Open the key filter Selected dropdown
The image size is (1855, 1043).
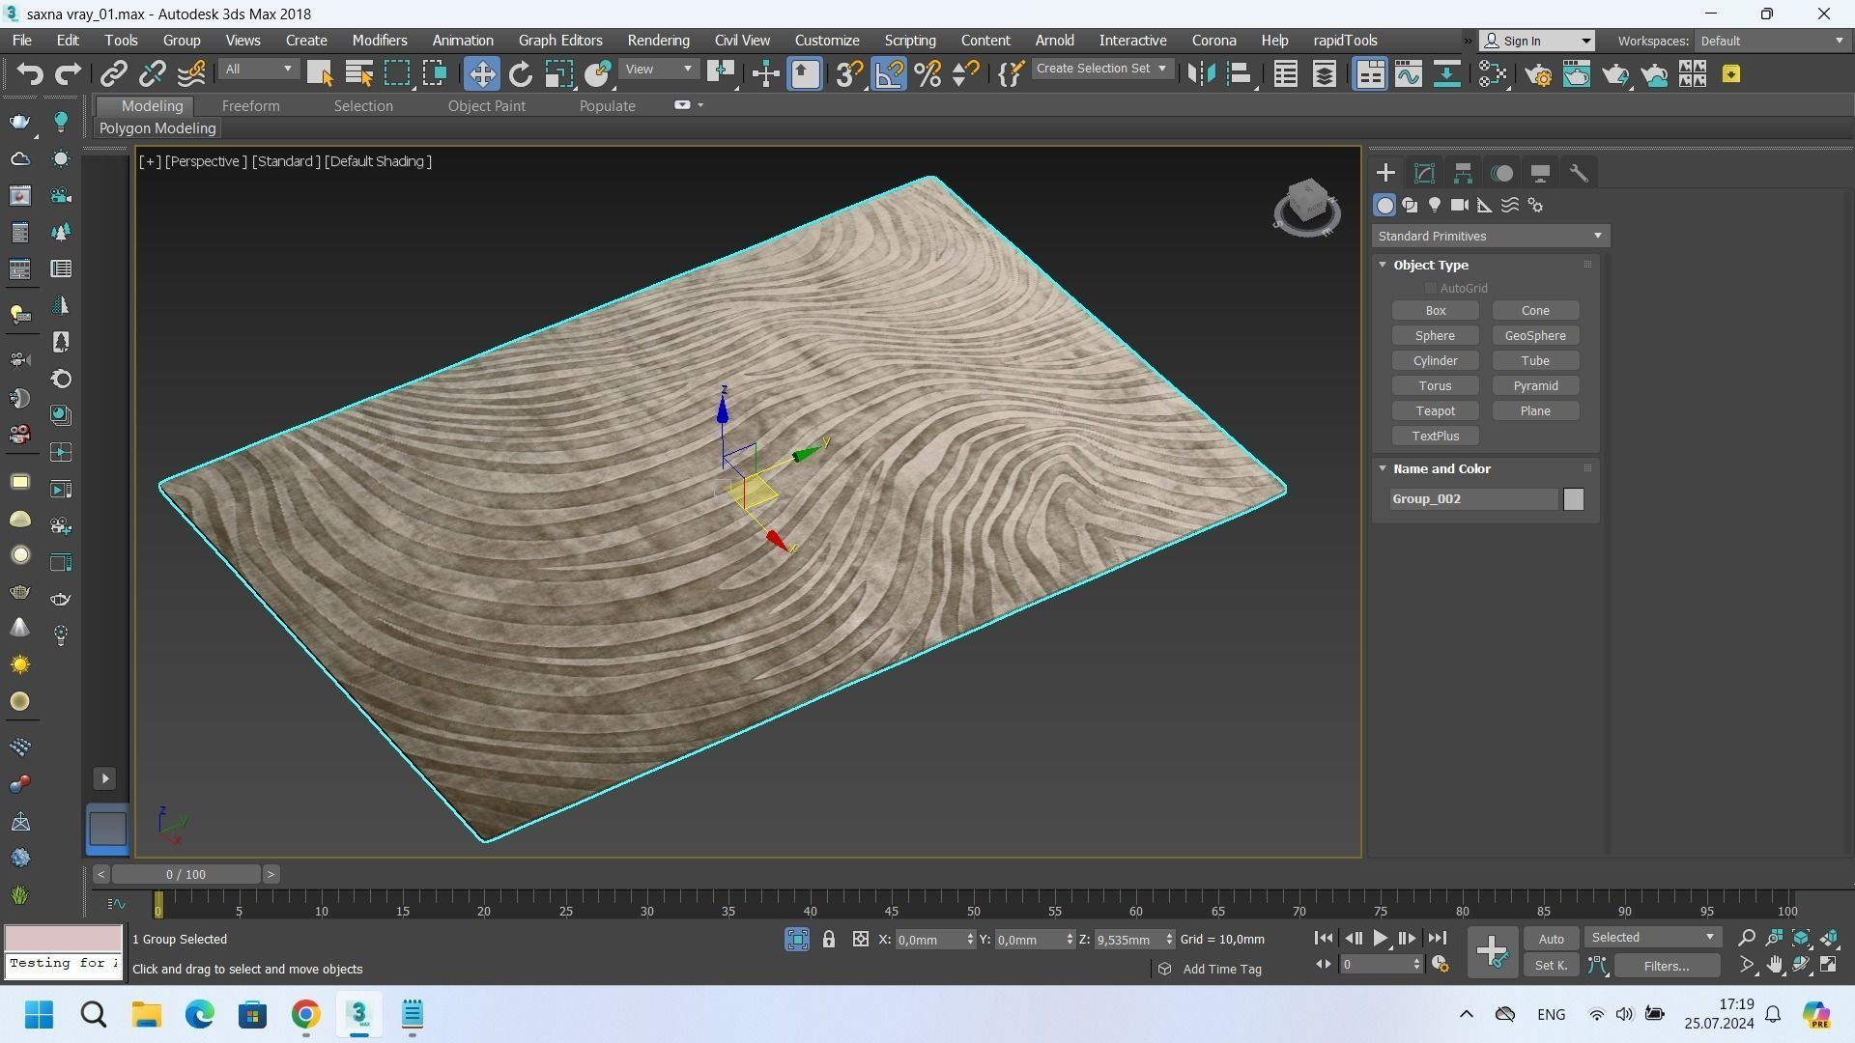pos(1653,938)
